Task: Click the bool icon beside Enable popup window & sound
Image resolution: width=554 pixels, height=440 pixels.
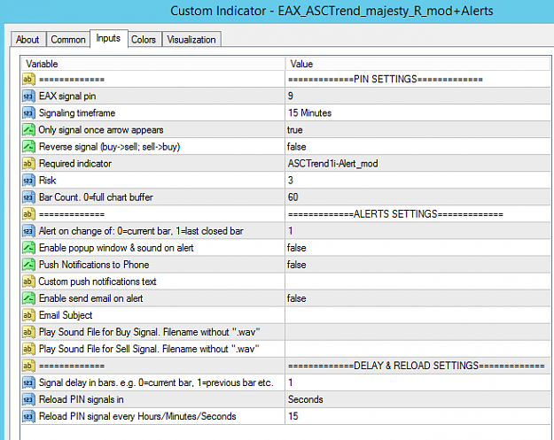Action: (x=28, y=248)
